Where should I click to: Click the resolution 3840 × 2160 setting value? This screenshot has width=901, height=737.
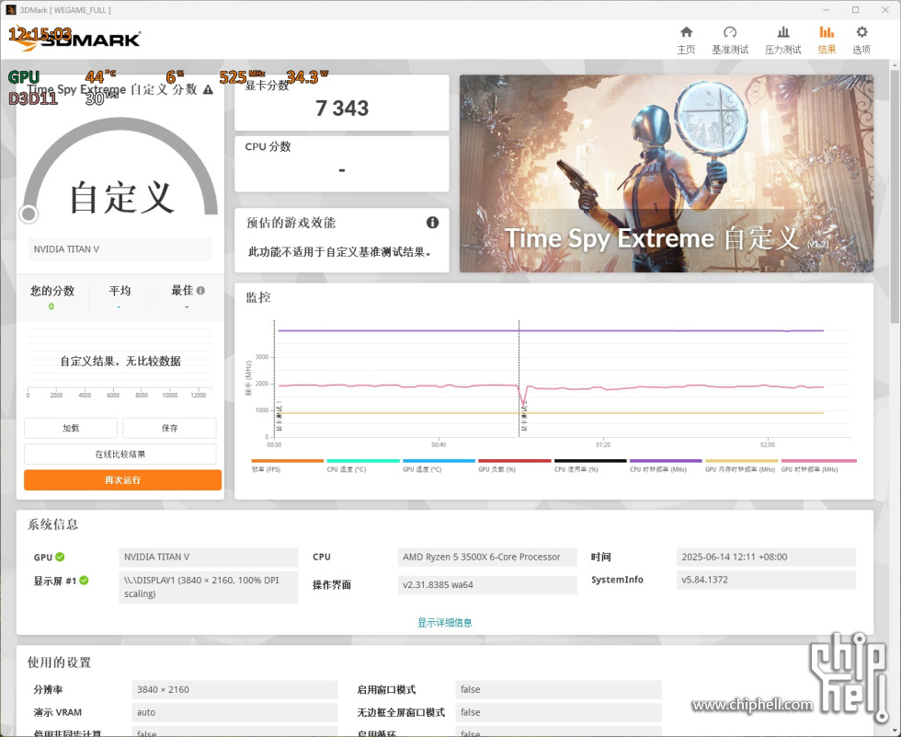tap(235, 689)
